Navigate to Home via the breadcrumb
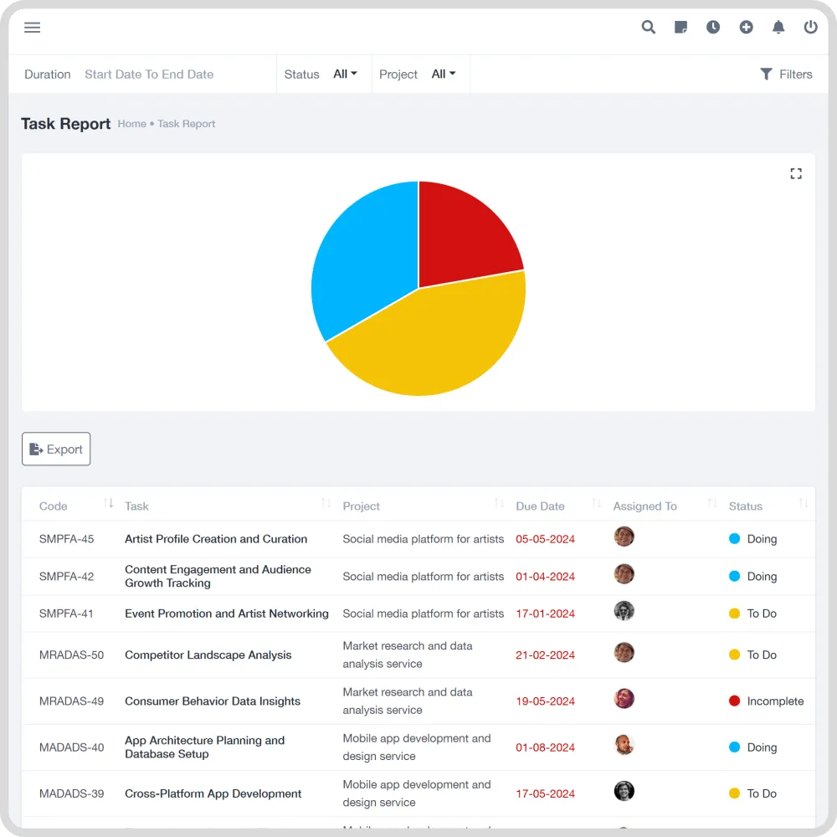This screenshot has width=837, height=837. [x=131, y=123]
